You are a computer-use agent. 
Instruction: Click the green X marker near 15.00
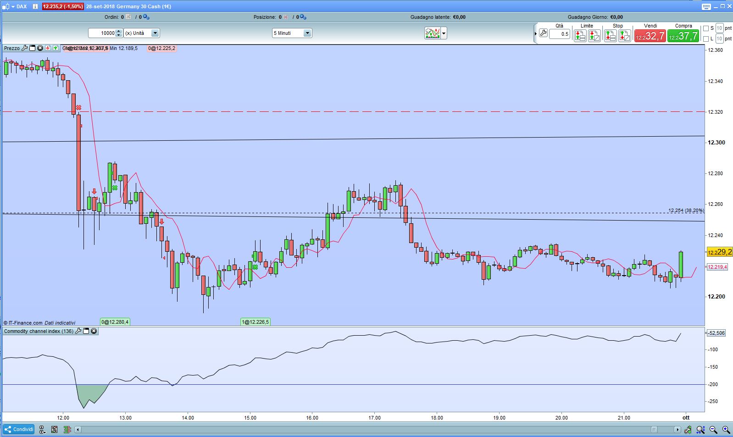255,266
